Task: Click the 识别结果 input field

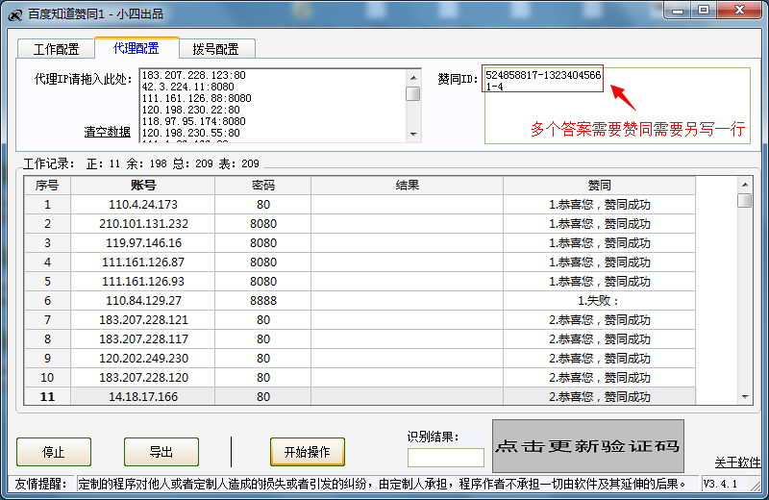Action: pyautogui.click(x=445, y=458)
